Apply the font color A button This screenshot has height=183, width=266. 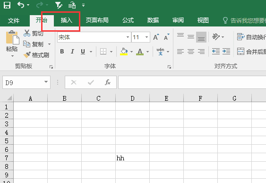click(140, 52)
